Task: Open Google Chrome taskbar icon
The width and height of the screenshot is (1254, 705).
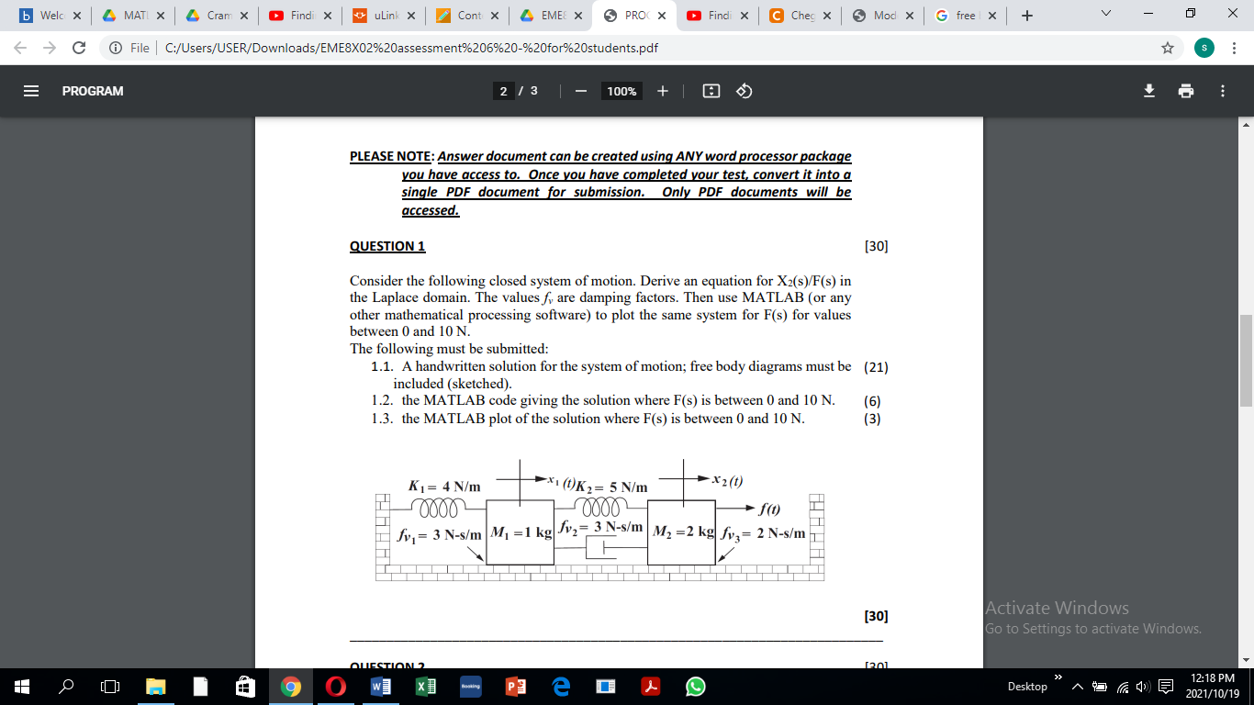Action: pyautogui.click(x=290, y=686)
